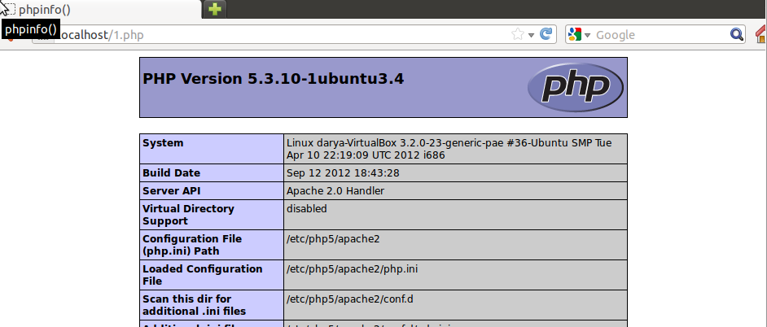Screen dimensions: 767x327
Task: Bookmark this page with the star icon
Action: tap(517, 34)
